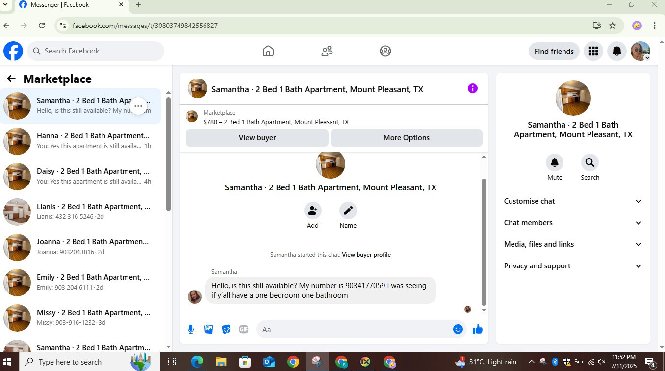665x371 pixels.
Task: Open the Facebook logo home link
Action: [x=13, y=51]
